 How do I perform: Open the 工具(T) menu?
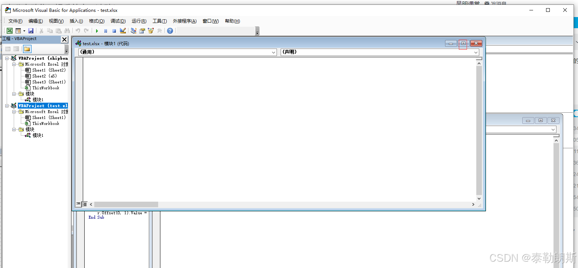tap(160, 21)
